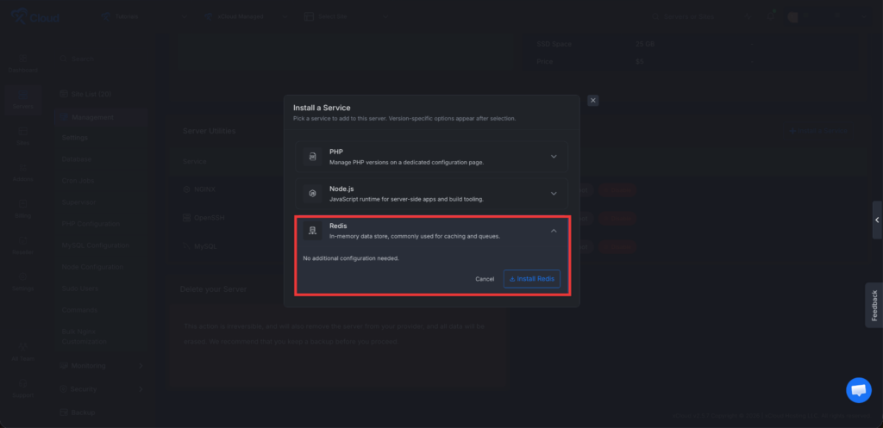Click the Node.js service icon
Image resolution: width=883 pixels, height=428 pixels.
[x=312, y=194]
